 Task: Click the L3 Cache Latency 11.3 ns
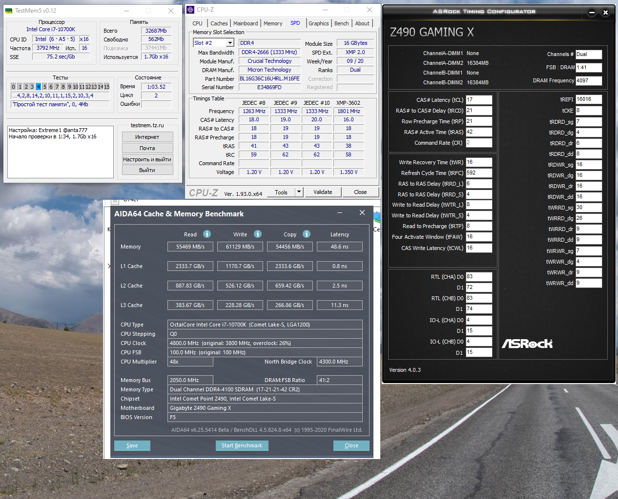point(340,305)
